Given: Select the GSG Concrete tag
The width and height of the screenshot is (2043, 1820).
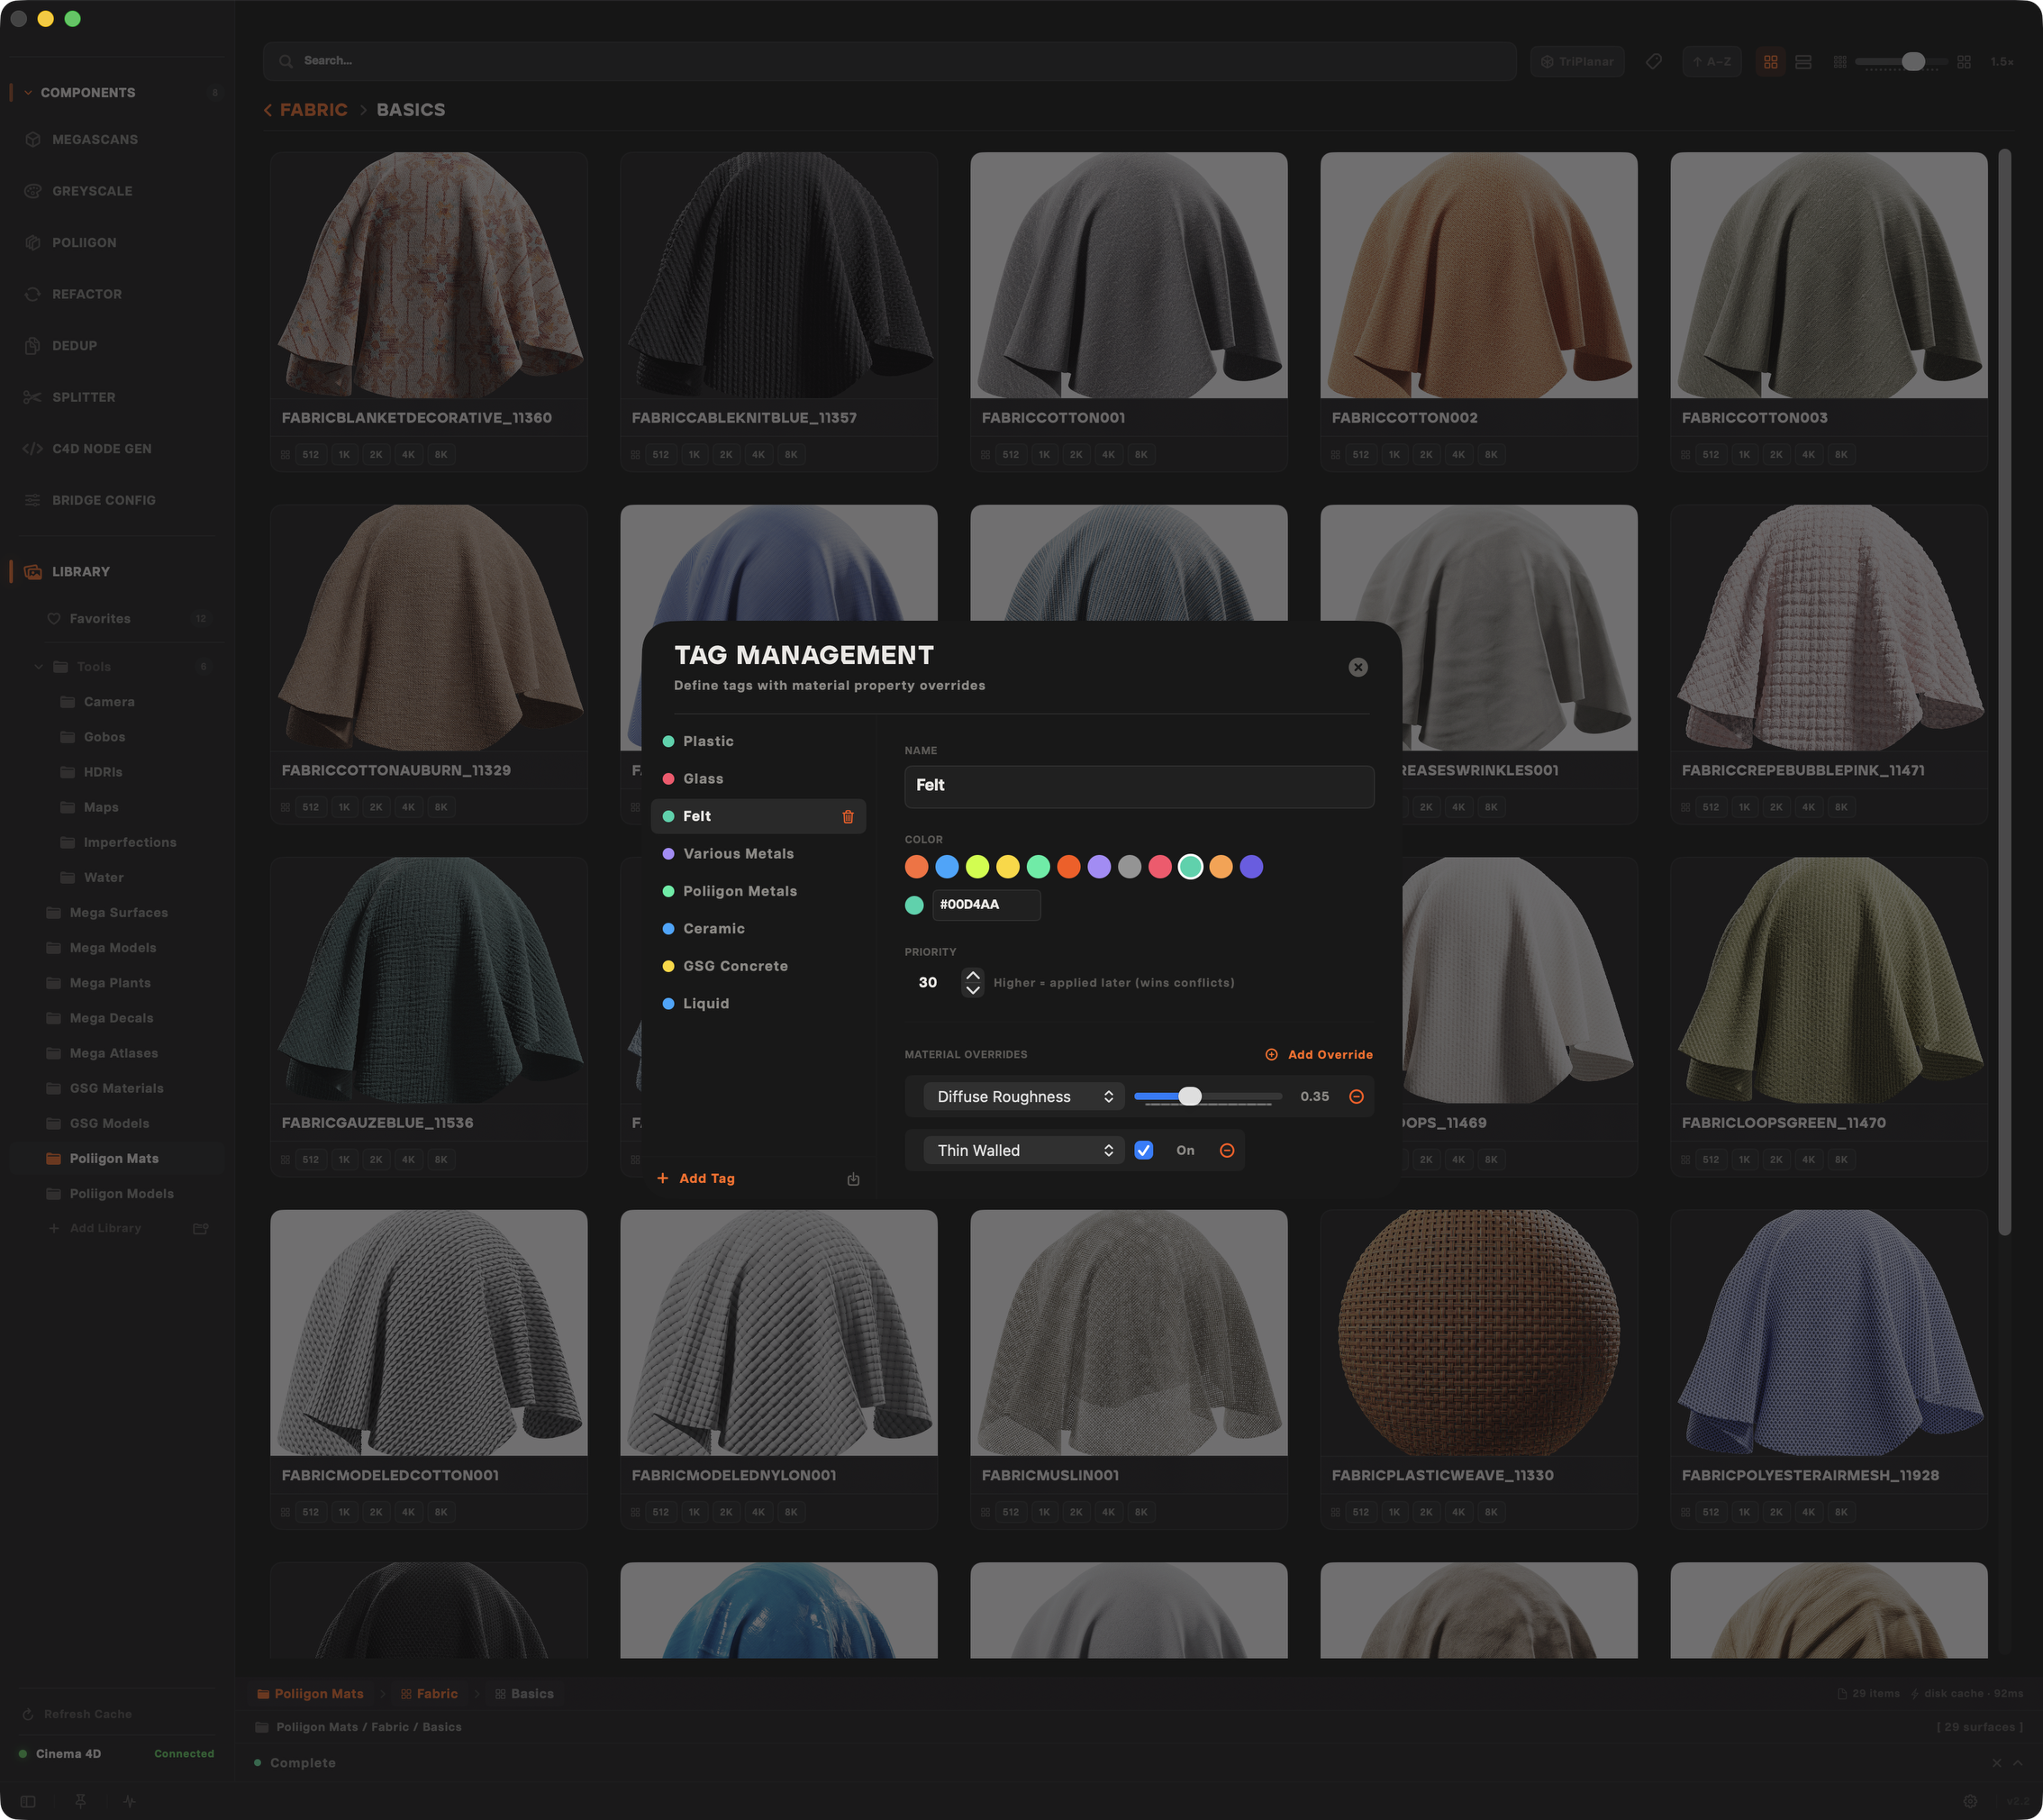Looking at the screenshot, I should pyautogui.click(x=735, y=966).
